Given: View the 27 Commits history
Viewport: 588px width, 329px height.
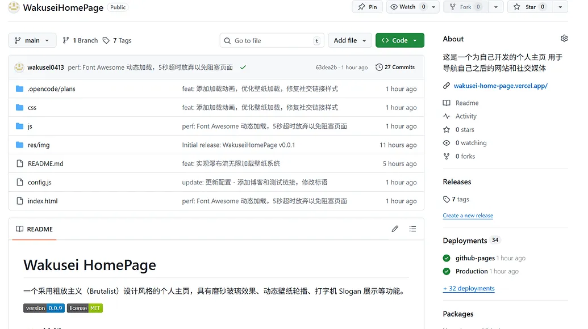Looking at the screenshot, I should click(x=395, y=68).
